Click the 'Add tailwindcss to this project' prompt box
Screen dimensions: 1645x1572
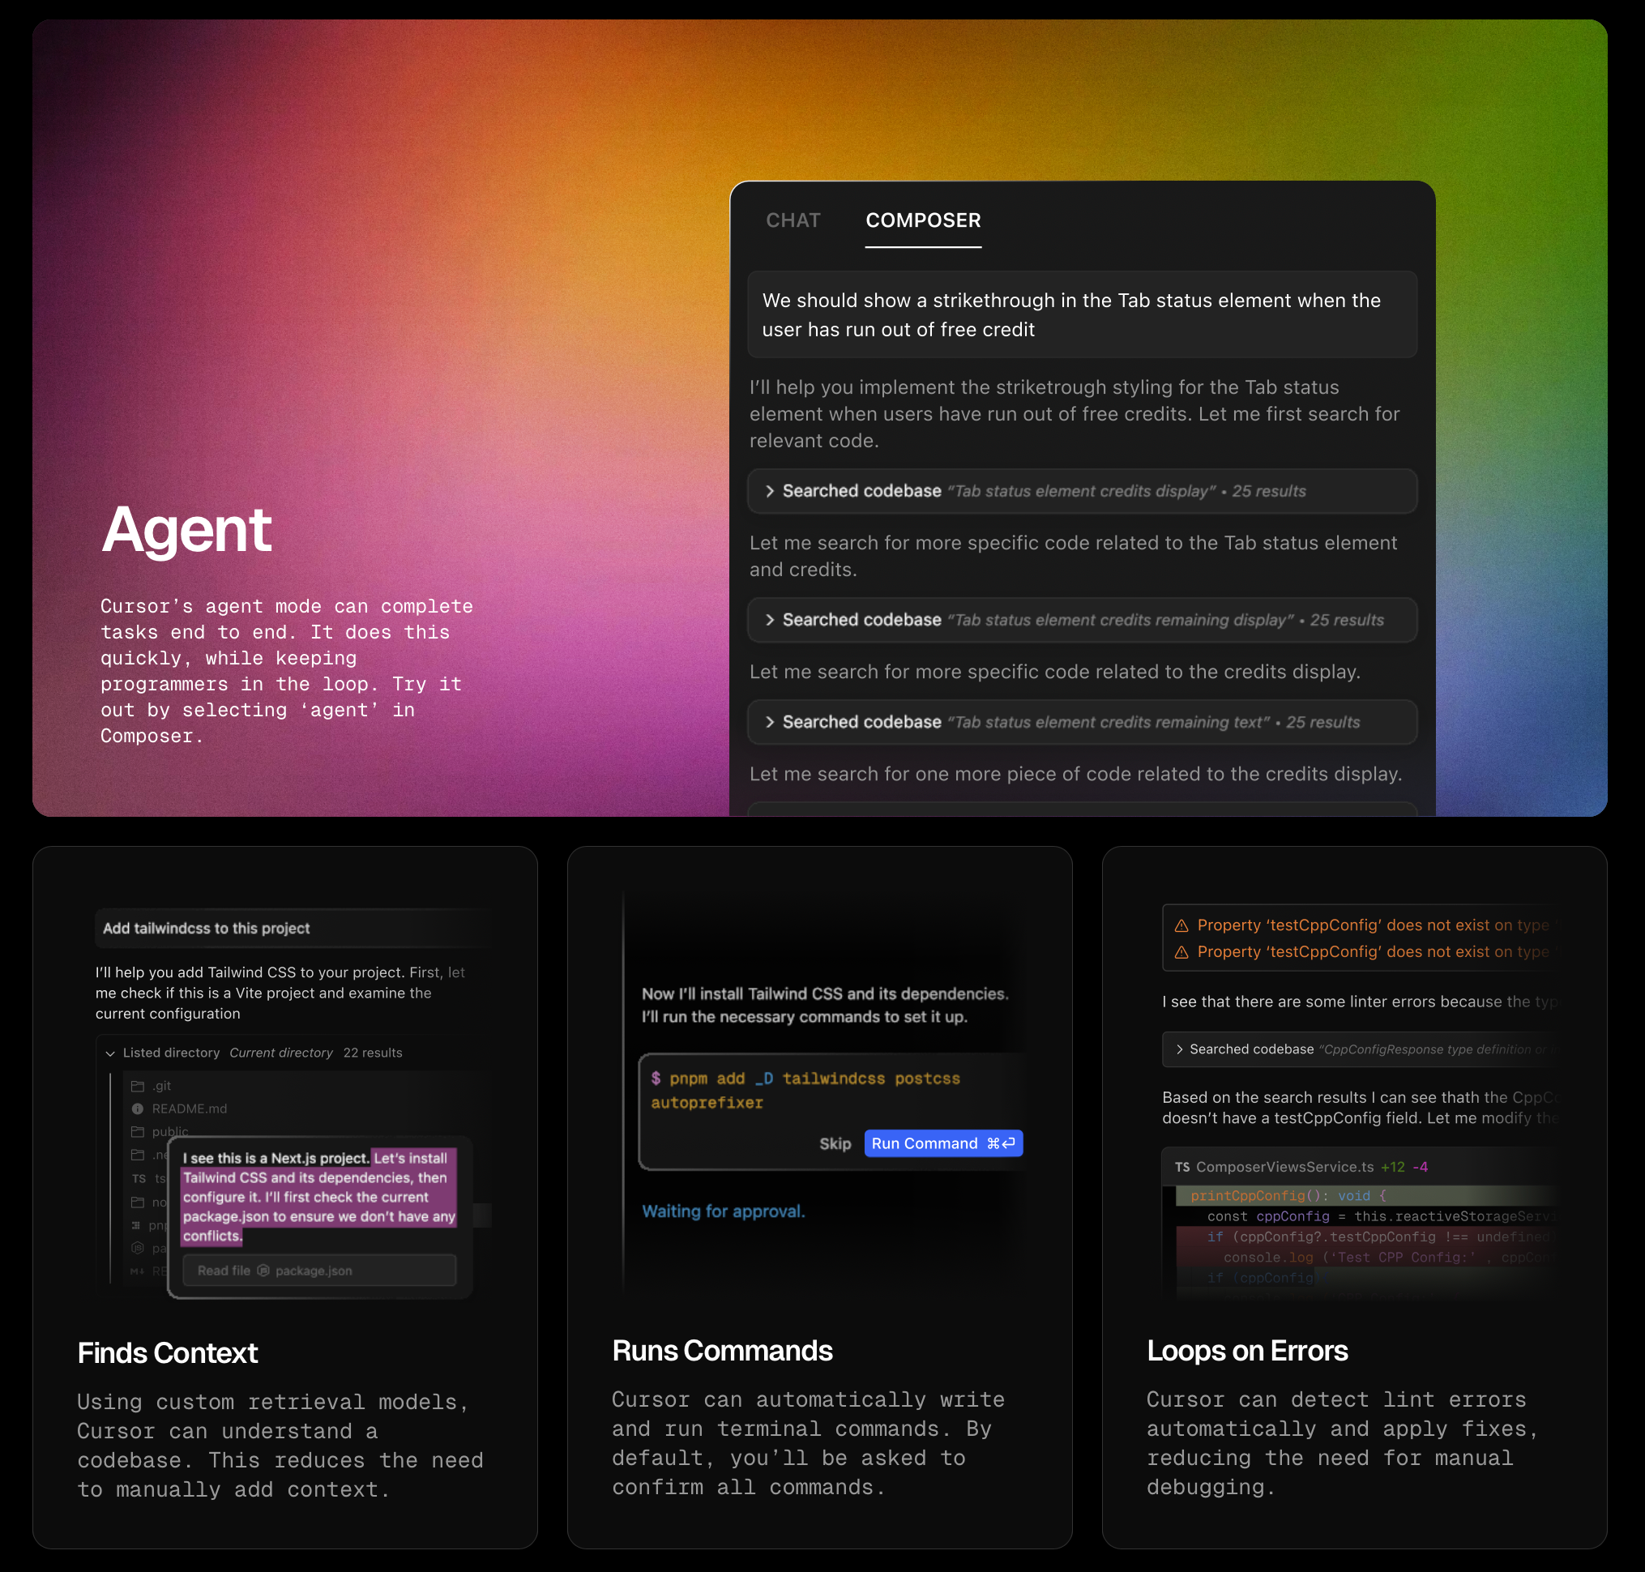pos(293,929)
